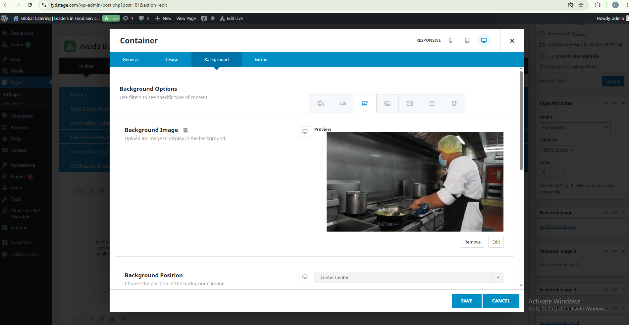The width and height of the screenshot is (629, 325).
Task: Click the Remove button under the preview
Action: click(x=472, y=242)
